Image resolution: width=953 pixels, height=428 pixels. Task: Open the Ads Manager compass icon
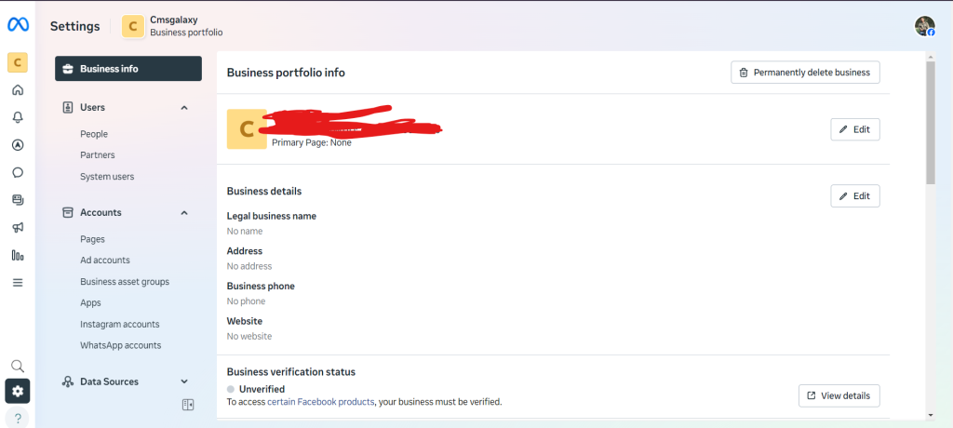click(x=18, y=145)
